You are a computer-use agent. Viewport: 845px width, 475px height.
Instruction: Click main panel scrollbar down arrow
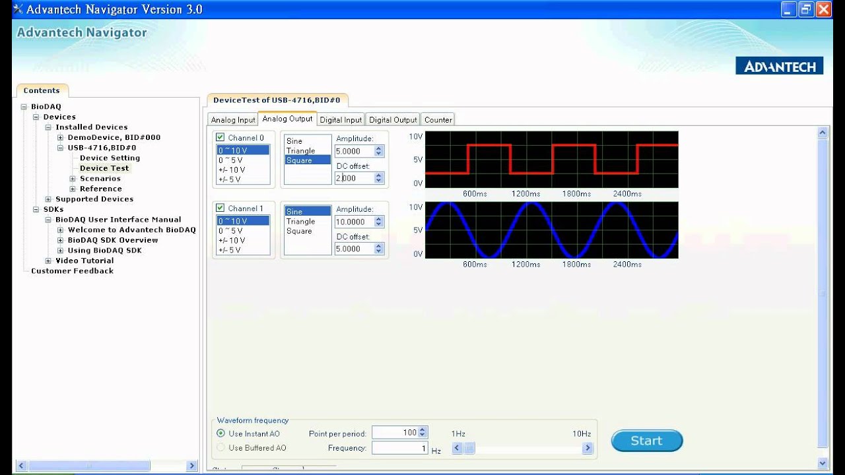click(x=823, y=463)
